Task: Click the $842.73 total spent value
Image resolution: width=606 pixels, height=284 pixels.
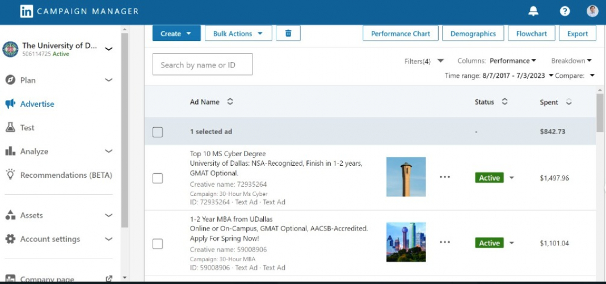Action: click(552, 132)
